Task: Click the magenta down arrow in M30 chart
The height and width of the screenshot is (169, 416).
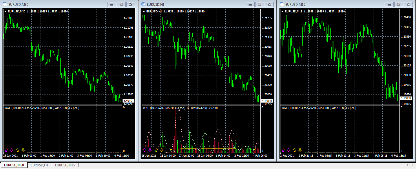Action: tap(12, 150)
